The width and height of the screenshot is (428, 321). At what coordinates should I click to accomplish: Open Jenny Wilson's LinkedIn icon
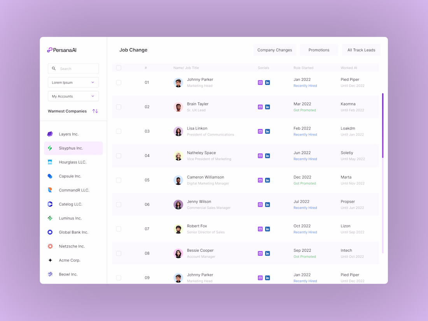[x=268, y=204]
